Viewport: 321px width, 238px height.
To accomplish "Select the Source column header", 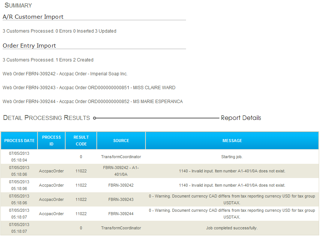I will (x=121, y=141).
